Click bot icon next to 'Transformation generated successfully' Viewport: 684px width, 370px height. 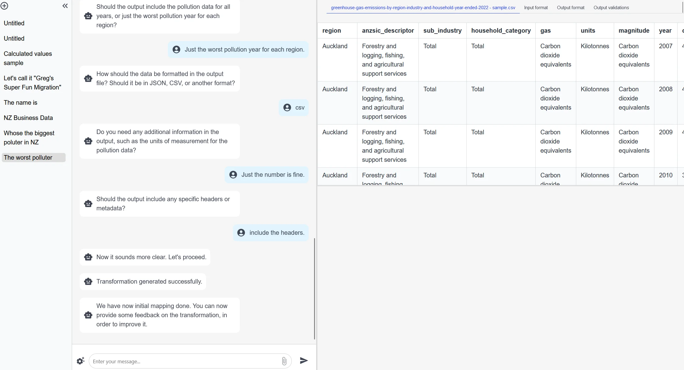(x=88, y=281)
